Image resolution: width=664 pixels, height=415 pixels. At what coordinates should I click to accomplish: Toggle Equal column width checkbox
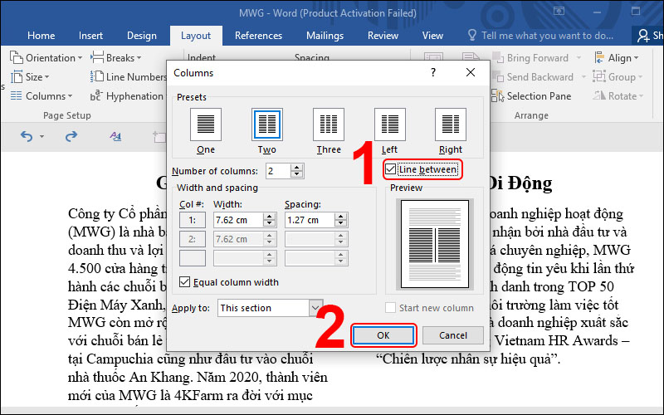coord(184,282)
